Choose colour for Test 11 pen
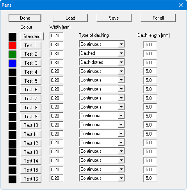Viewport: 187px width, 190px height. point(31,134)
